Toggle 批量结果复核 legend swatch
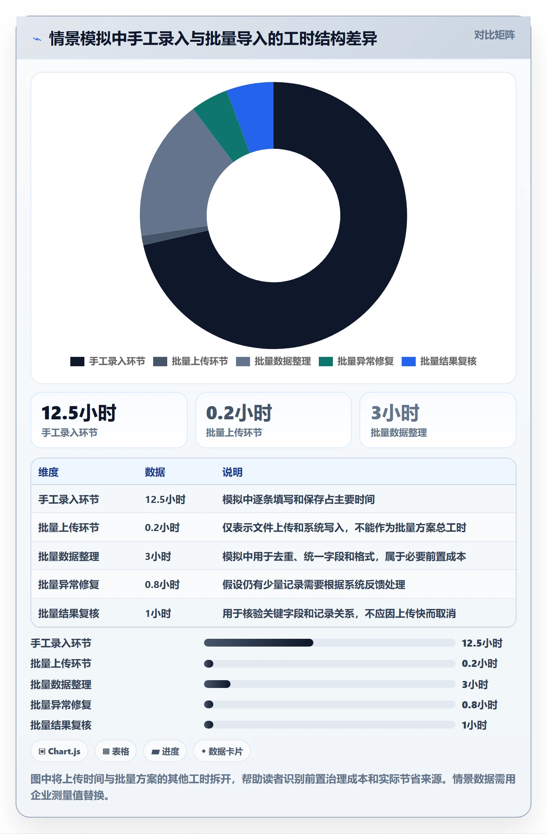 [408, 362]
